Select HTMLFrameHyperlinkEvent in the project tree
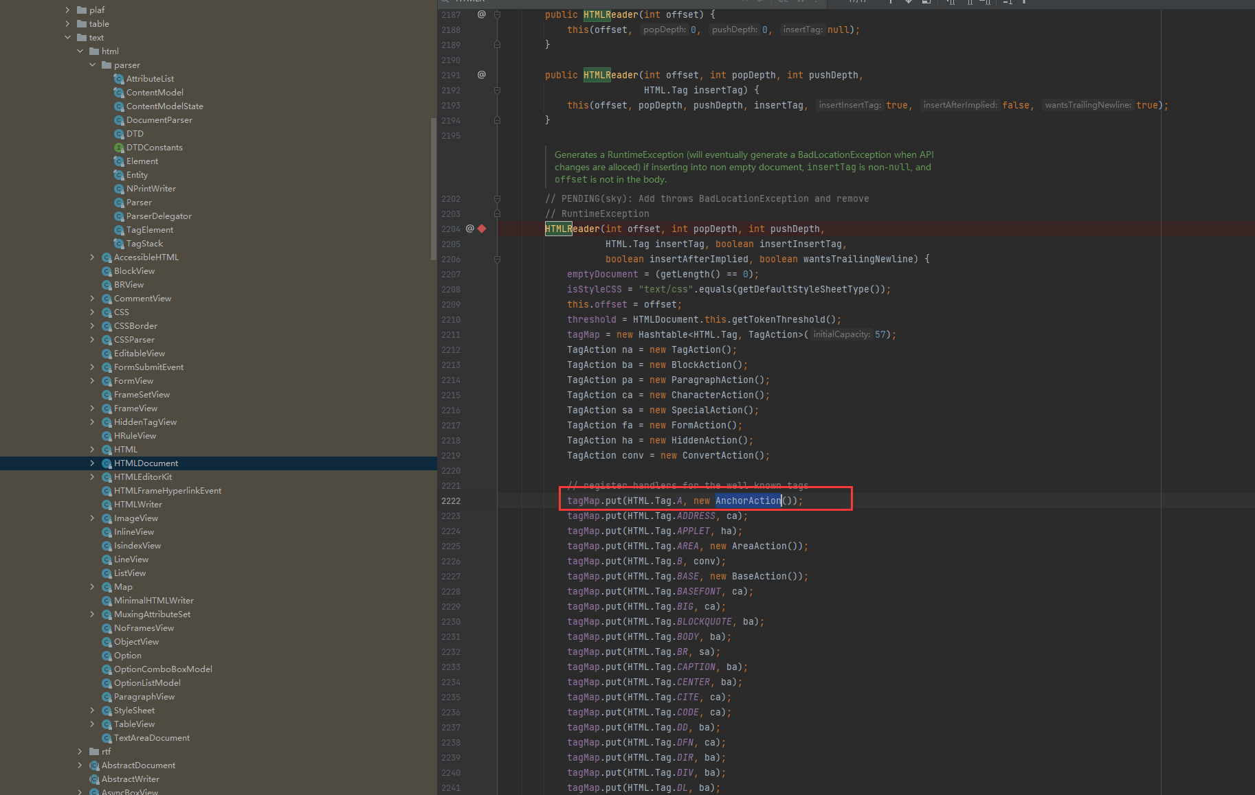 [x=168, y=491]
